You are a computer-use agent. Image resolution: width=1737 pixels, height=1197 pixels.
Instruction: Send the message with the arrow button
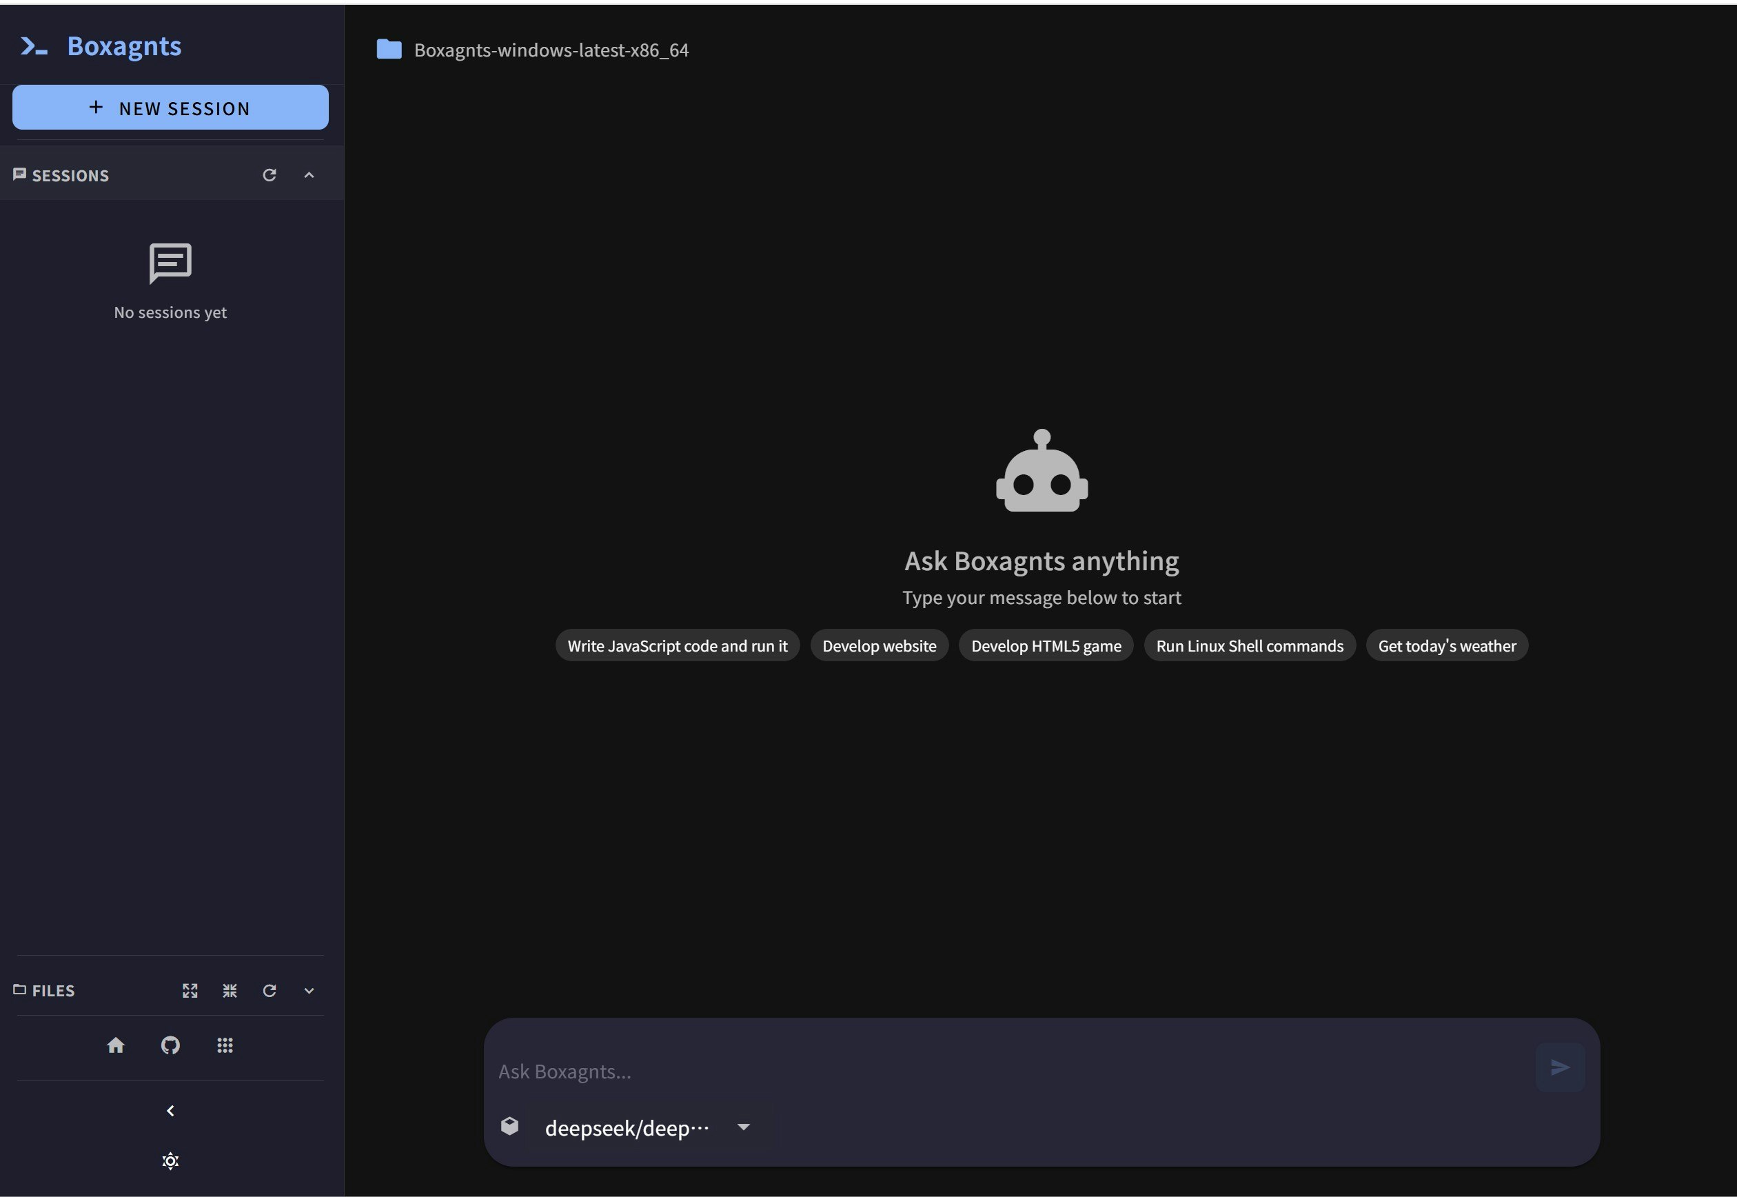point(1559,1067)
